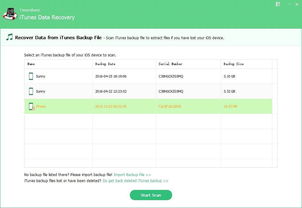The image size is (302, 208).
Task: Sort by the Backup Size column header
Action: [233, 64]
